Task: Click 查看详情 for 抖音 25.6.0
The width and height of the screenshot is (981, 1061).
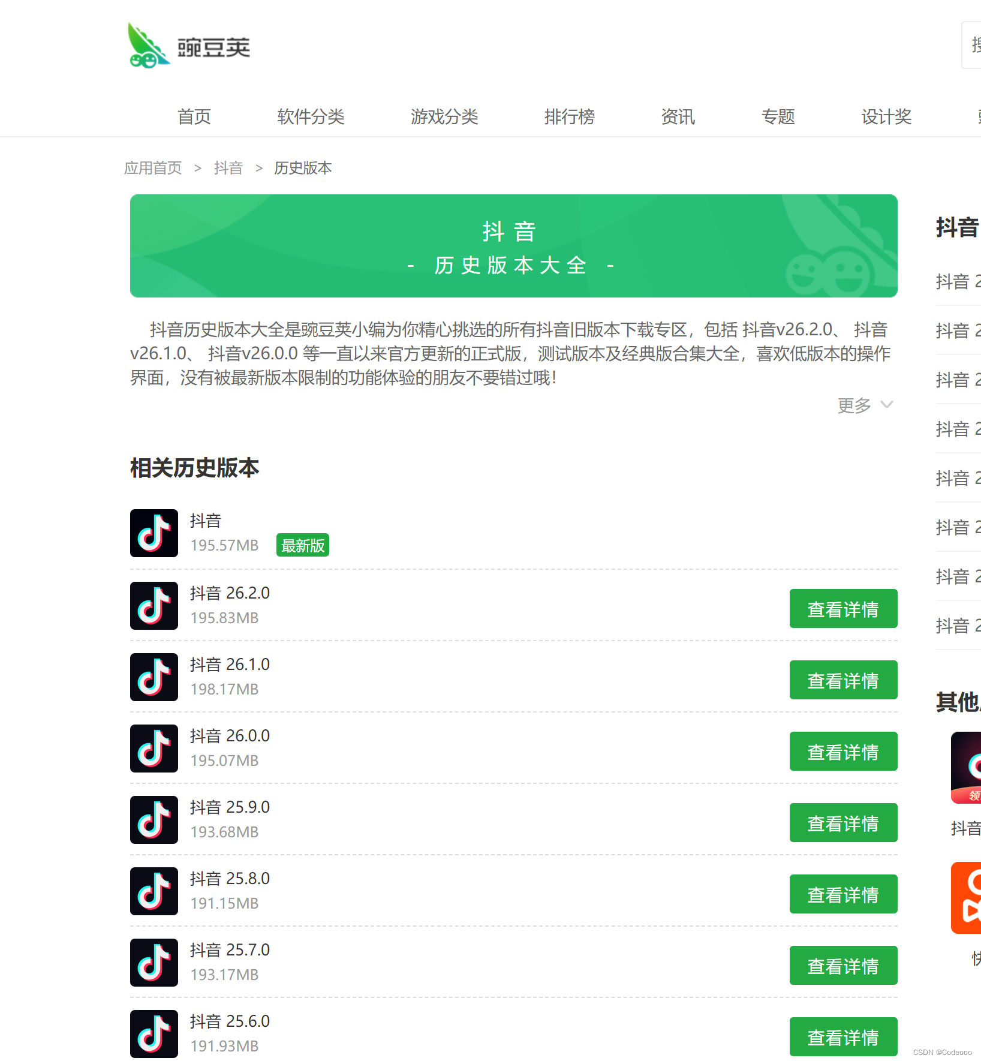Action: [842, 1037]
